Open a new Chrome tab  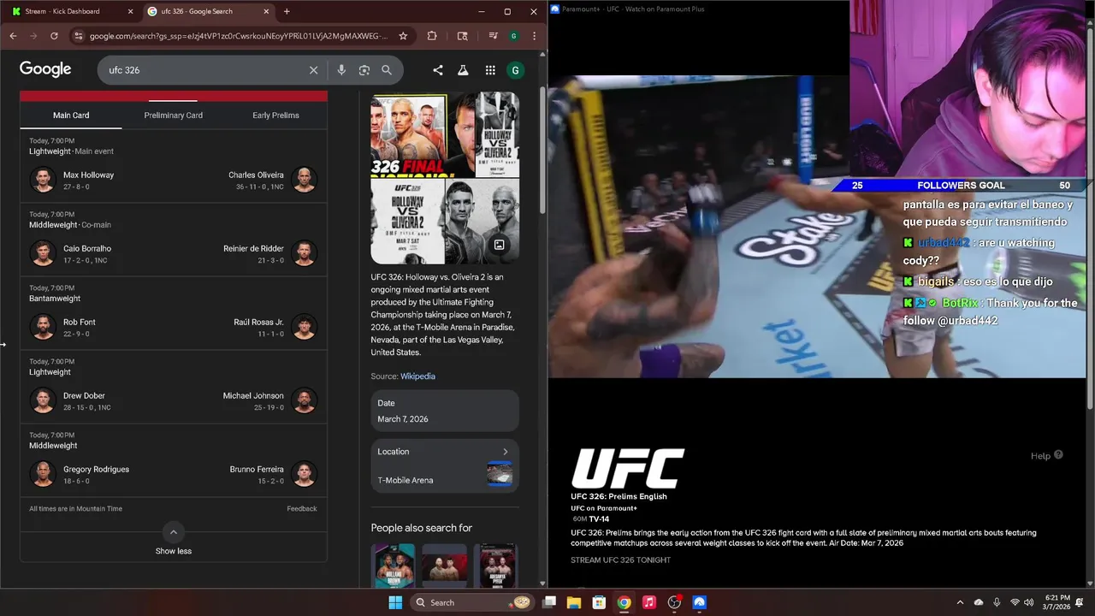(x=287, y=11)
